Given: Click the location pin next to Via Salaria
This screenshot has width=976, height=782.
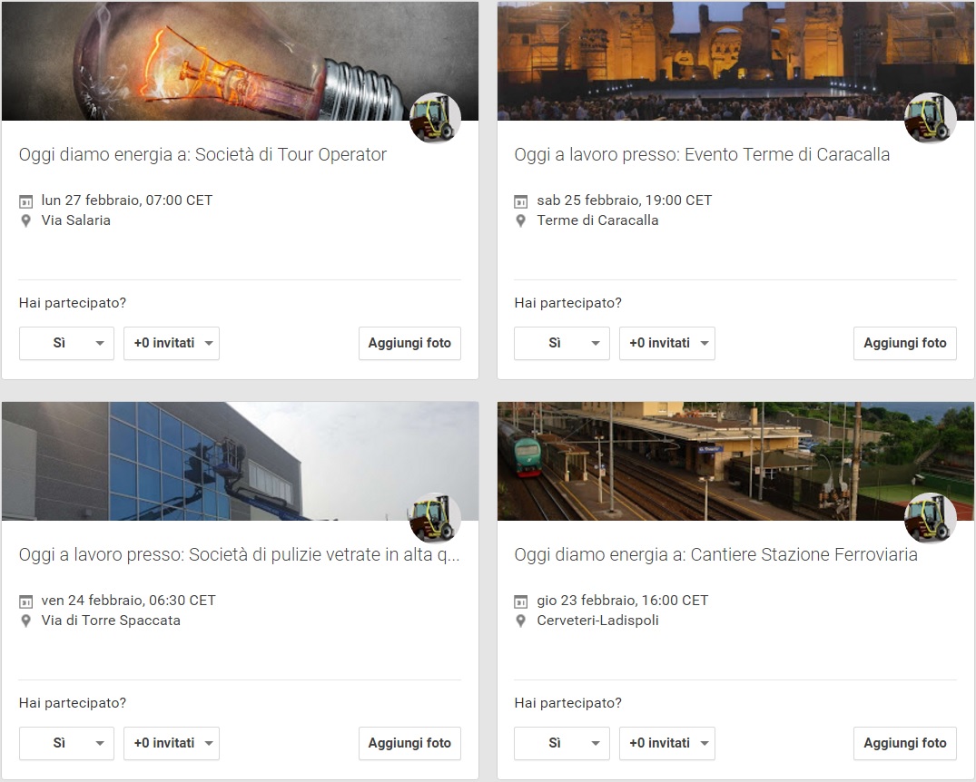Looking at the screenshot, I should click(25, 220).
